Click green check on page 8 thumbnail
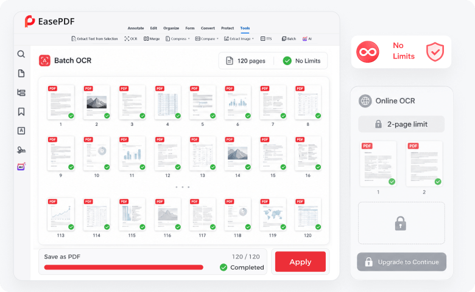The width and height of the screenshot is (475, 292). pyautogui.click(x=318, y=116)
